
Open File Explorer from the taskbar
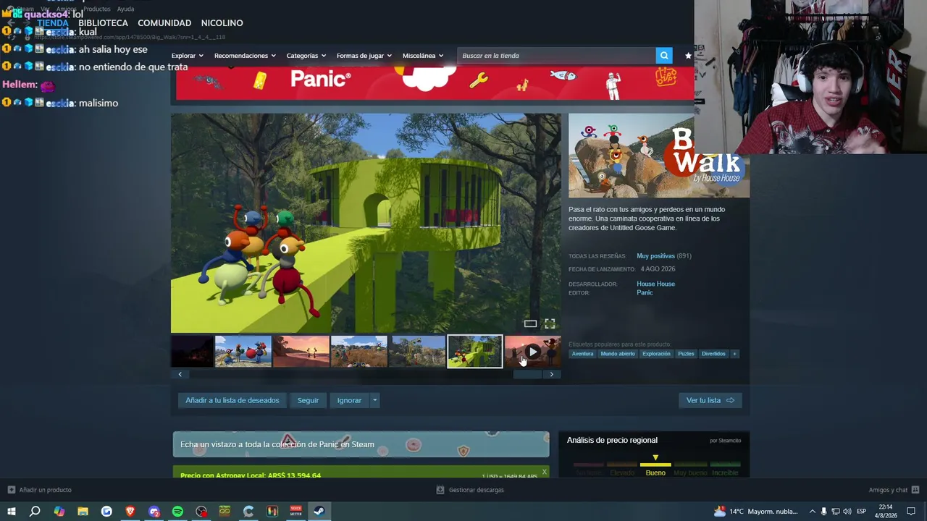(83, 512)
